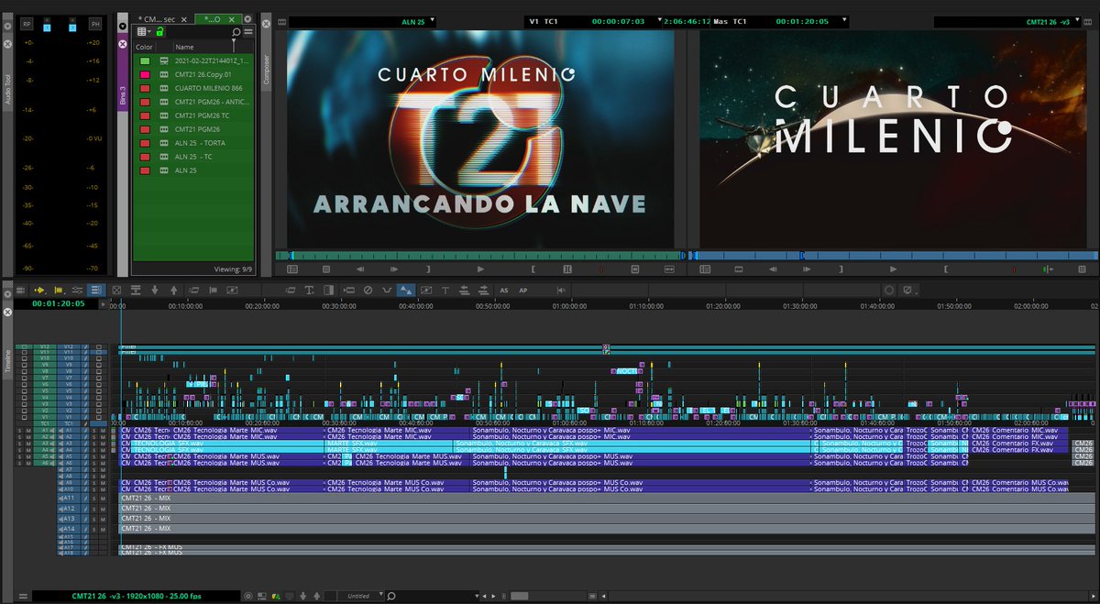Switch to the '* CM... sec' bin tab
Viewport: 1100px width, 604px height.
pos(157,19)
